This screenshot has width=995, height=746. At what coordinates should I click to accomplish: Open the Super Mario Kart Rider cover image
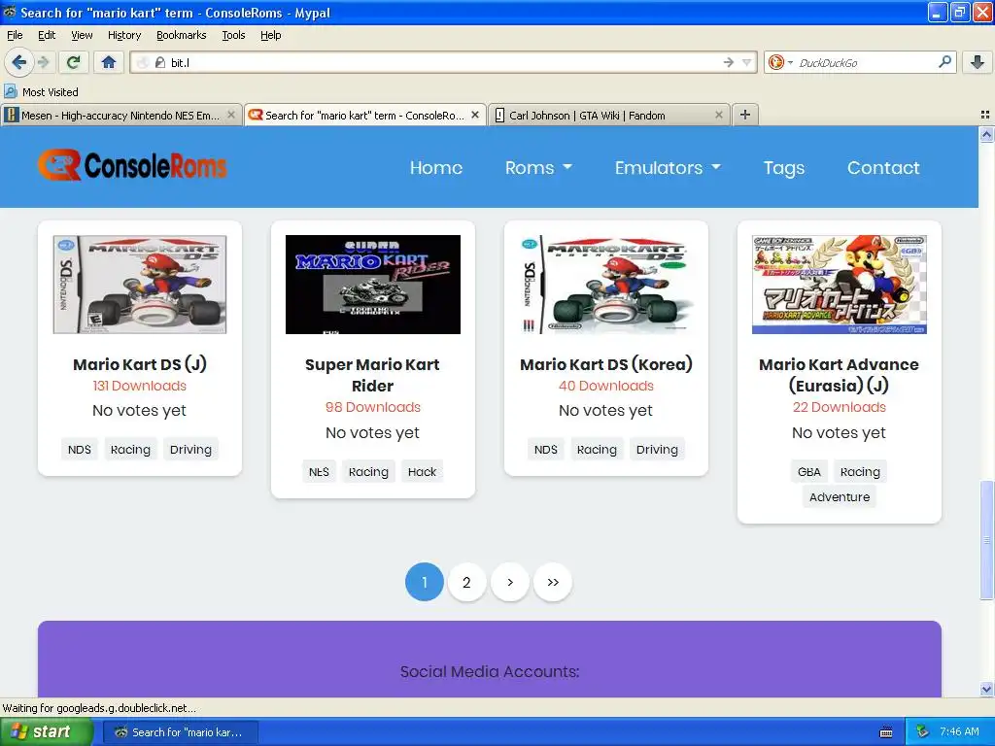[x=372, y=285]
